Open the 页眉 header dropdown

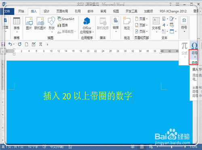point(141,19)
